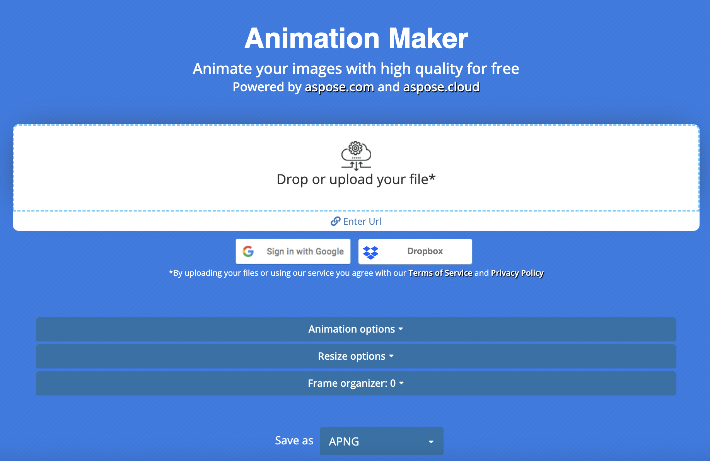
Task: Click the arrow in the APNG format box
Action: click(x=431, y=442)
